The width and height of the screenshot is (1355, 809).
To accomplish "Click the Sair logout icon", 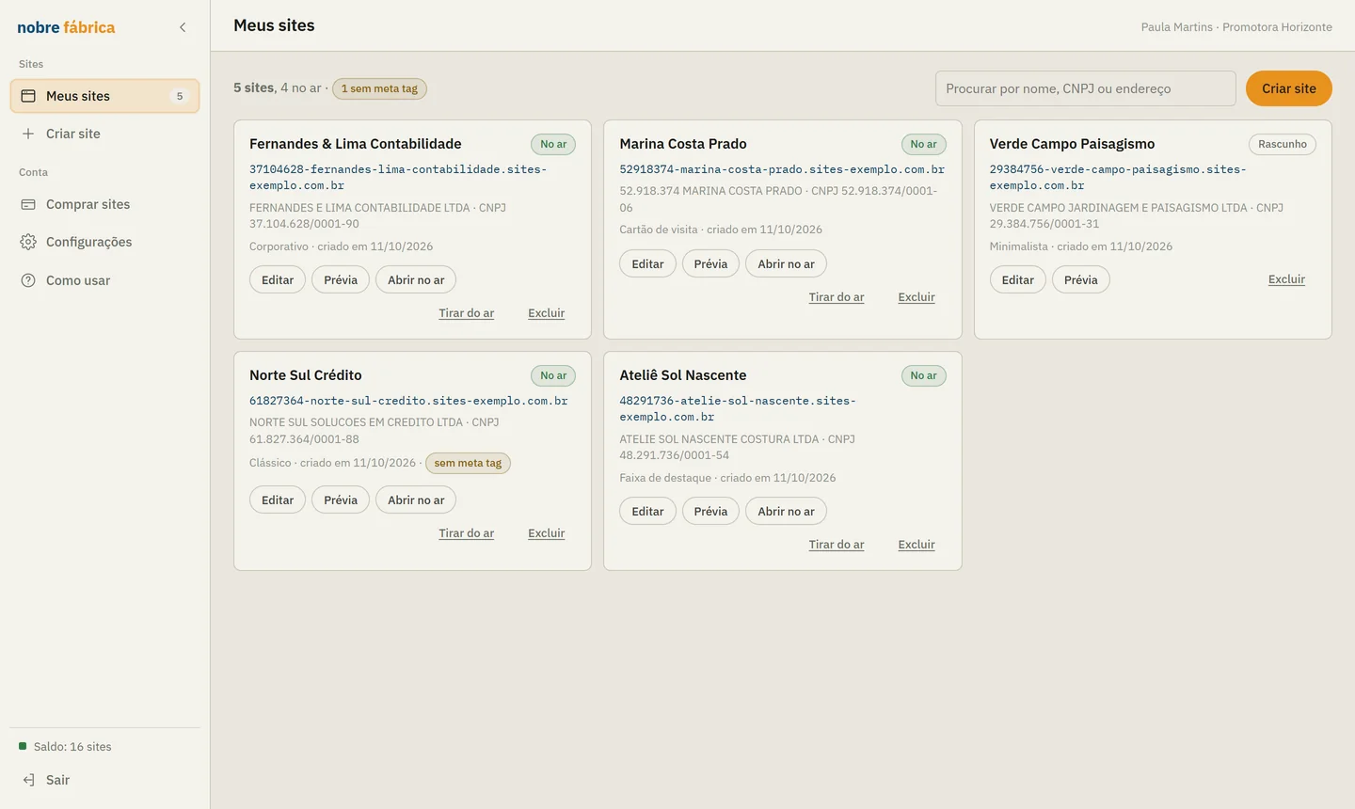I will point(28,780).
